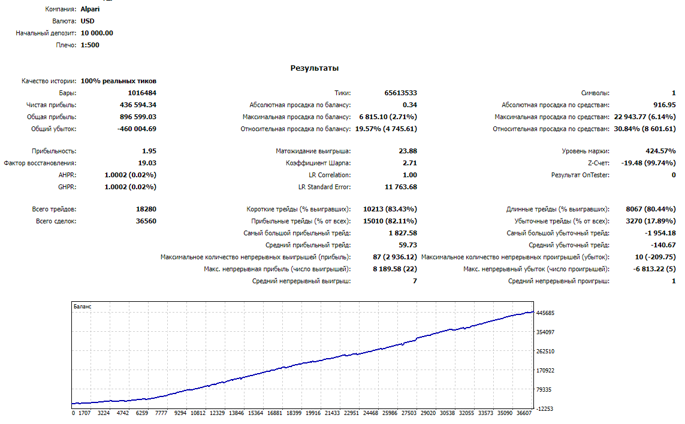Image resolution: width=685 pixels, height=424 pixels.
Task: Click the 'Символы' label
Action: coord(596,93)
